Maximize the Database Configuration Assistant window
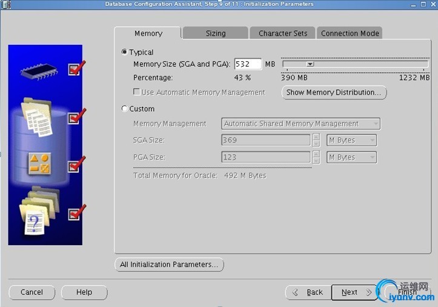This screenshot has height=307, width=438. pos(423,4)
